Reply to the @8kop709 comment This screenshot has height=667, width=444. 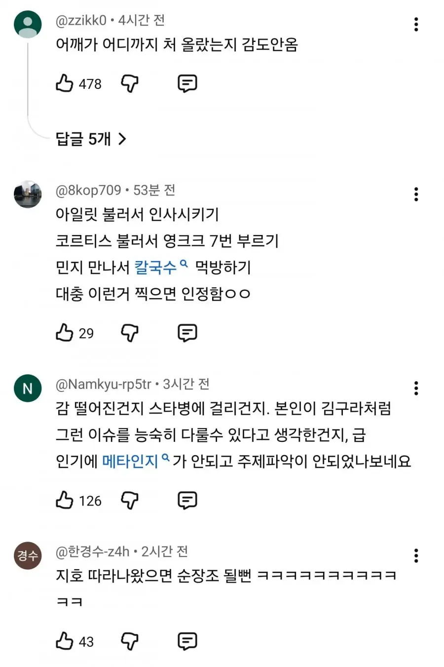[187, 333]
